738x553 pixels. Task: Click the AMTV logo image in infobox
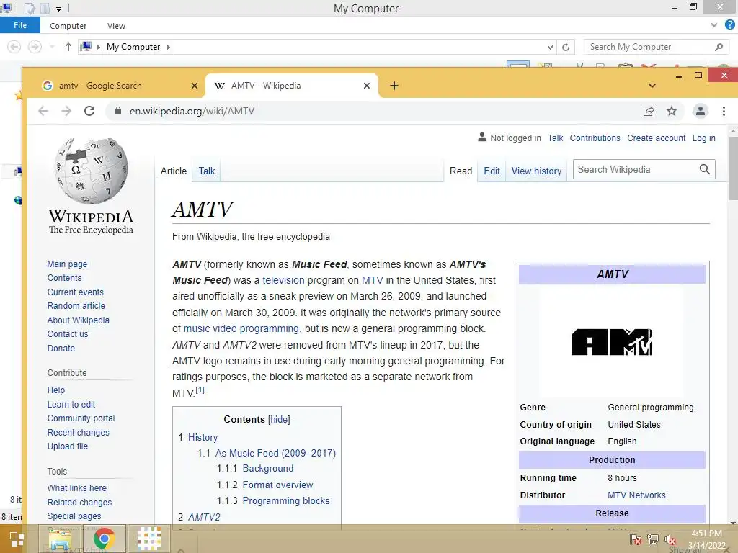tap(612, 342)
